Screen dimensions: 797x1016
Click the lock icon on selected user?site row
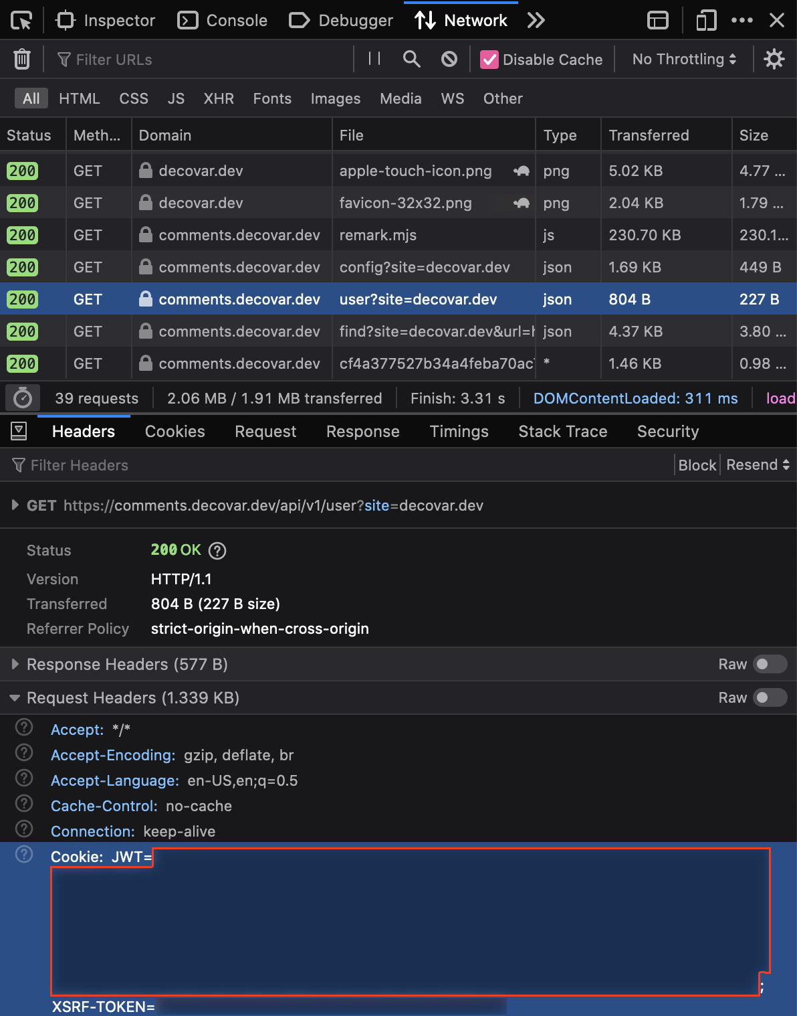point(145,299)
